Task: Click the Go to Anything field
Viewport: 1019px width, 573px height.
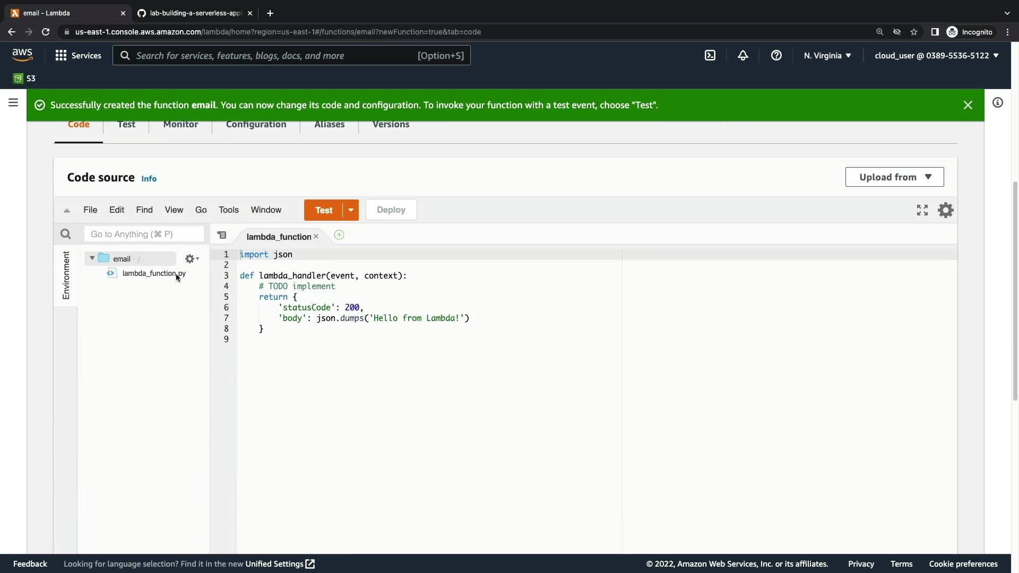Action: [143, 234]
